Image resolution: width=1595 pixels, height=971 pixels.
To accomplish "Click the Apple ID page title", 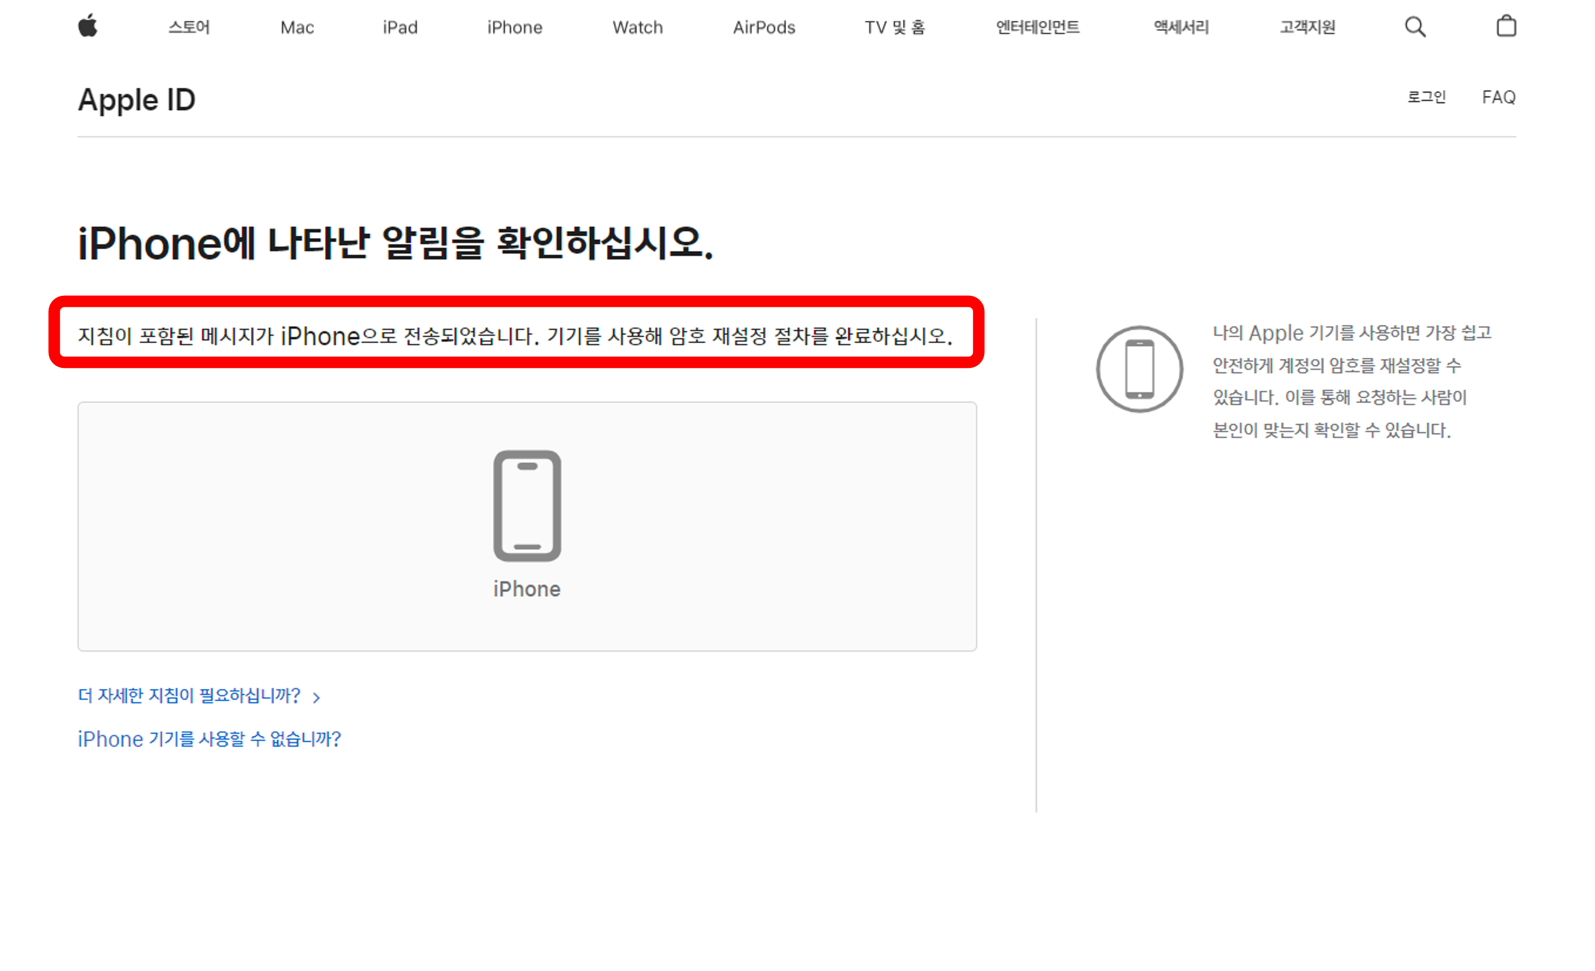I will (137, 100).
